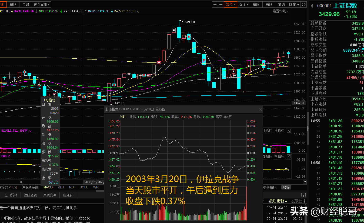Image resolution: width=364 pixels, height=223 pixels.
Task: Select the 资金趋势[L2] indicator tab
Action: pos(9,187)
